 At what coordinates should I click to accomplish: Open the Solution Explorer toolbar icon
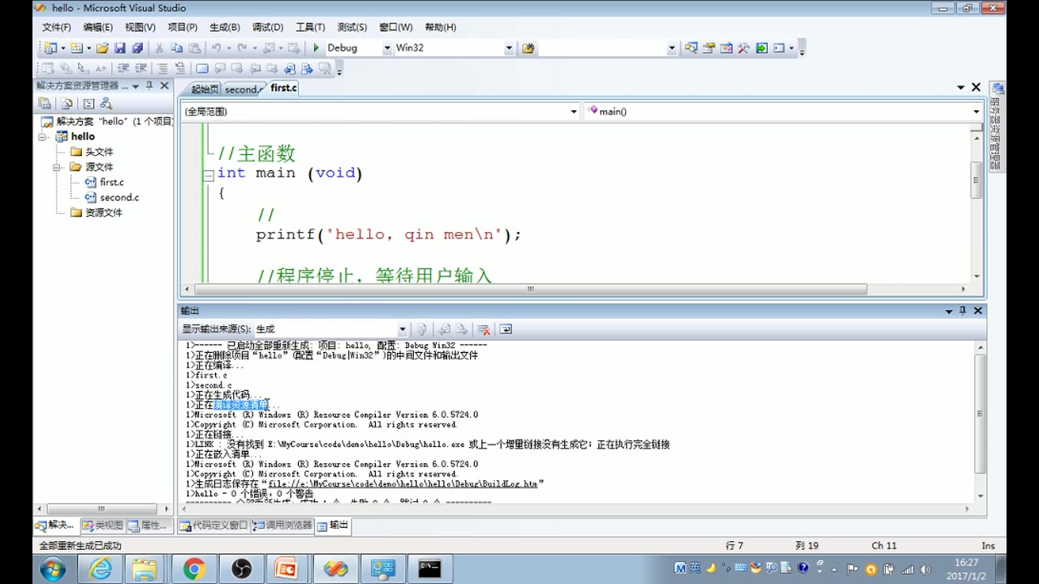pos(691,48)
